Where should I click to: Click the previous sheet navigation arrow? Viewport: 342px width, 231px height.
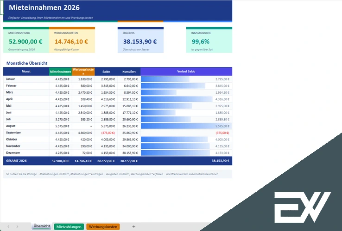[8, 227]
